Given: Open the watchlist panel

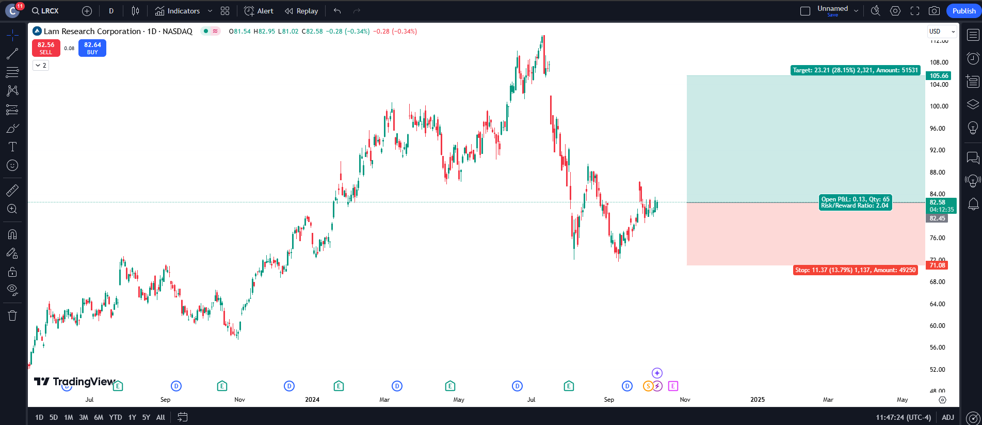Looking at the screenshot, I should [973, 35].
